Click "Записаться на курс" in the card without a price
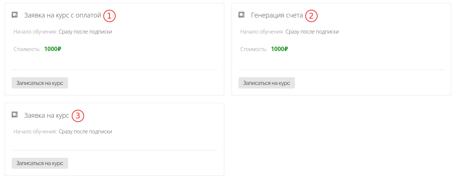 tap(40, 163)
